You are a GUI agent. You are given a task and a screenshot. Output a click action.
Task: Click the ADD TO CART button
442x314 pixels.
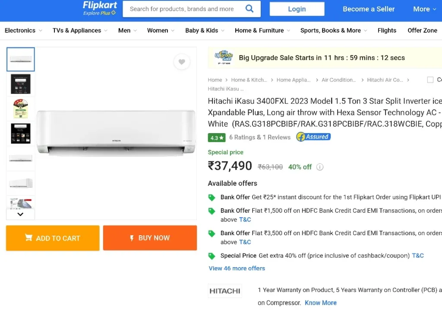[53, 238]
